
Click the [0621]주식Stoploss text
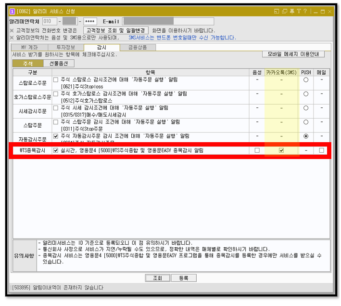tap(82, 87)
